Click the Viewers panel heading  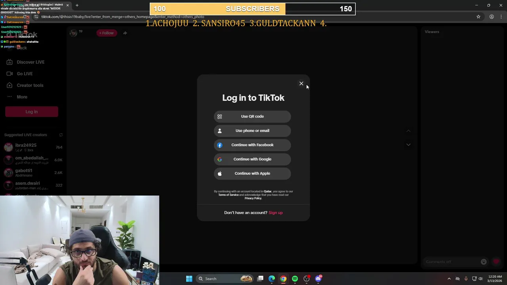click(x=432, y=32)
